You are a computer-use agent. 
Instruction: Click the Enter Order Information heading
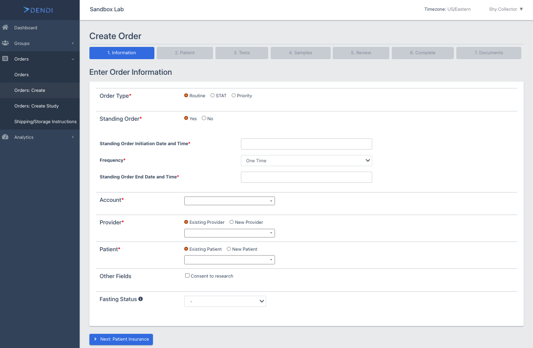130,72
